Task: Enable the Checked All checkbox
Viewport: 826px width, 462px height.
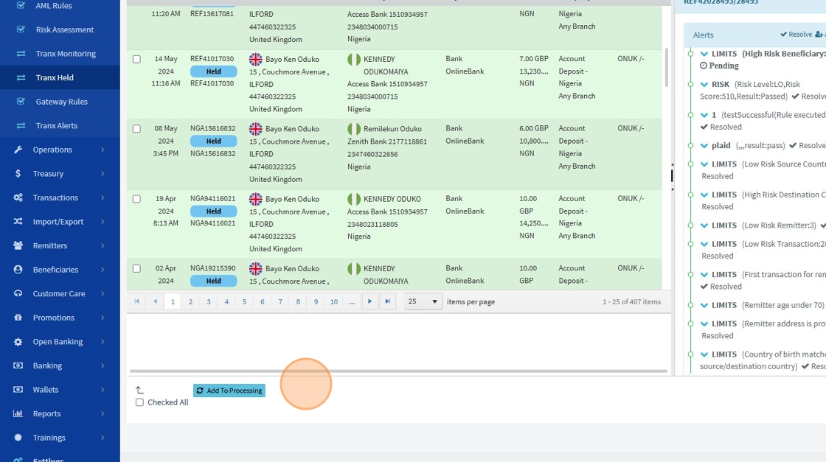Action: [139, 402]
